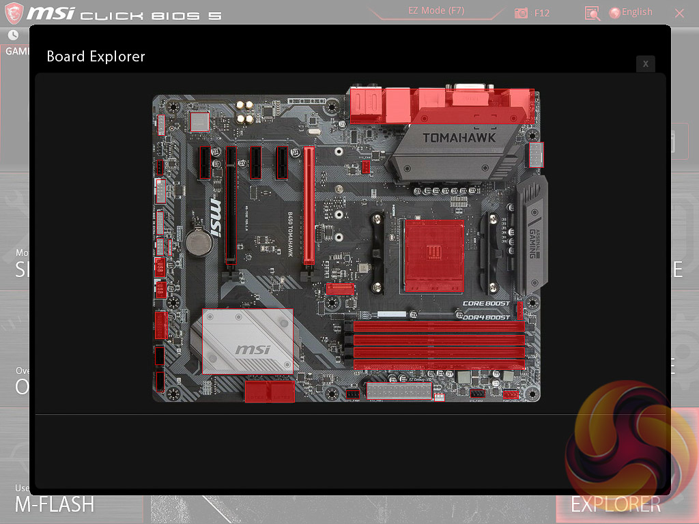Click the MSI dragon shield logo

pos(14,13)
